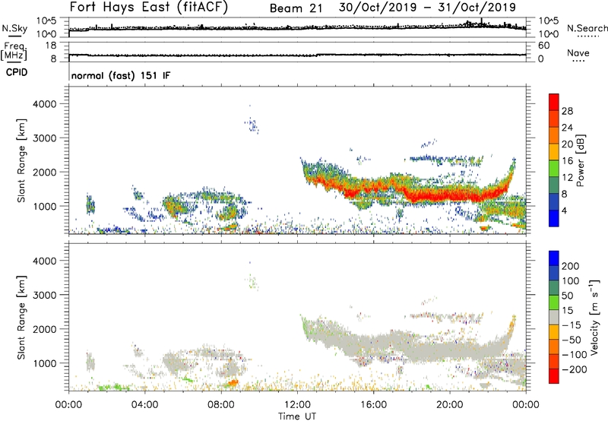Click the 'Fort Hays East (fitACF)' title
Viewport: 608px width, 421px height.
coord(149,8)
